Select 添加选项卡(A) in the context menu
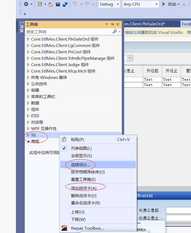The width and height of the screenshot is (191, 233). (84, 188)
